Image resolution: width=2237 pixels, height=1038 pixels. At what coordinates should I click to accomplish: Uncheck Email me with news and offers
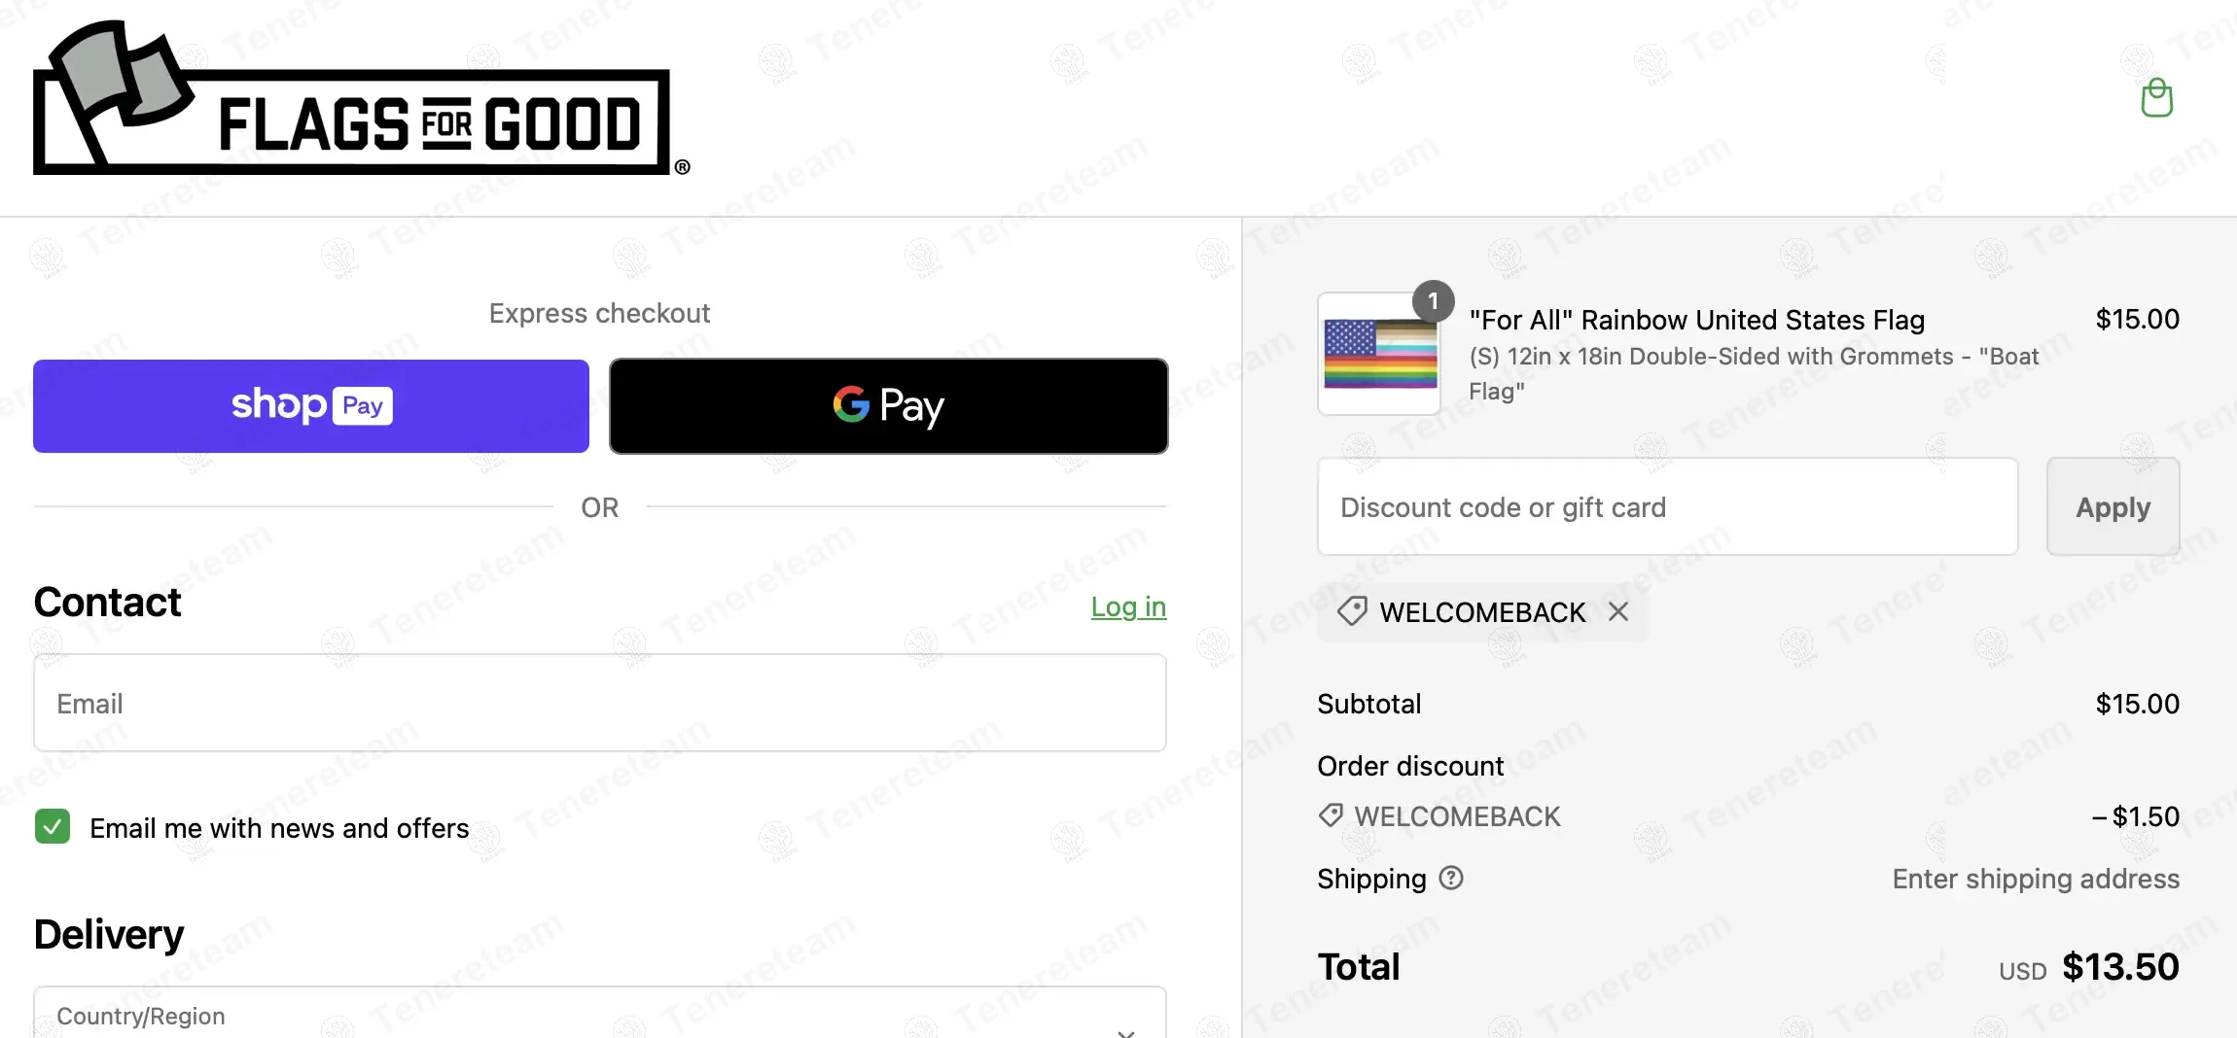pos(53,827)
